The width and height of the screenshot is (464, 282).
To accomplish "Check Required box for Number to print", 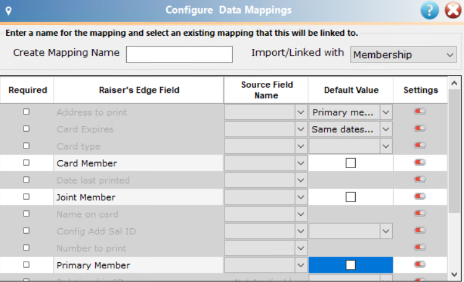I will 27,247.
